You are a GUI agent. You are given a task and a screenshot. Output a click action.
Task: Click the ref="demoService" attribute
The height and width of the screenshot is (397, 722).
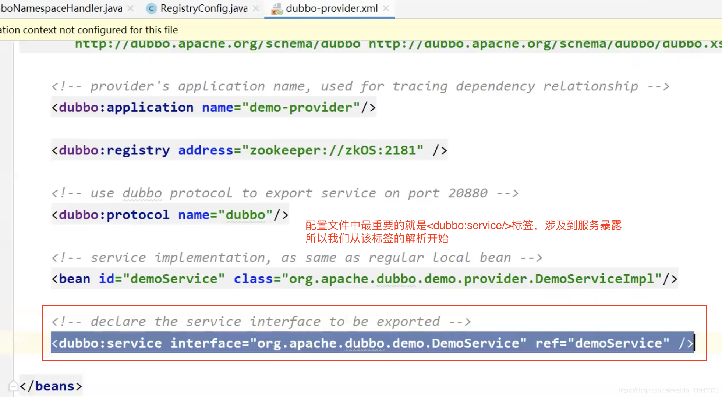[x=602, y=343]
